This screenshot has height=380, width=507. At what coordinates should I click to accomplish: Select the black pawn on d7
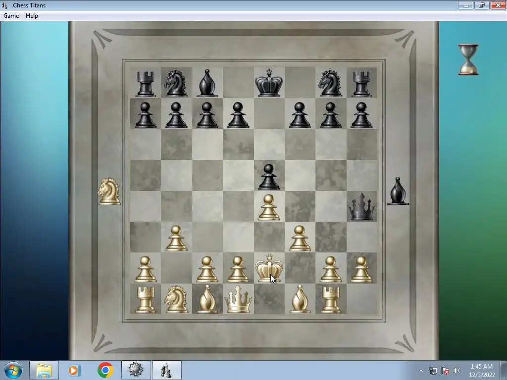238,115
